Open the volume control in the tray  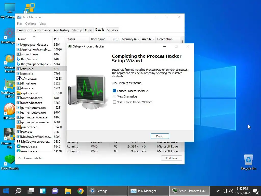(x=231, y=191)
